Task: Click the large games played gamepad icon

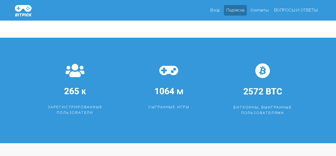Action: [169, 71]
